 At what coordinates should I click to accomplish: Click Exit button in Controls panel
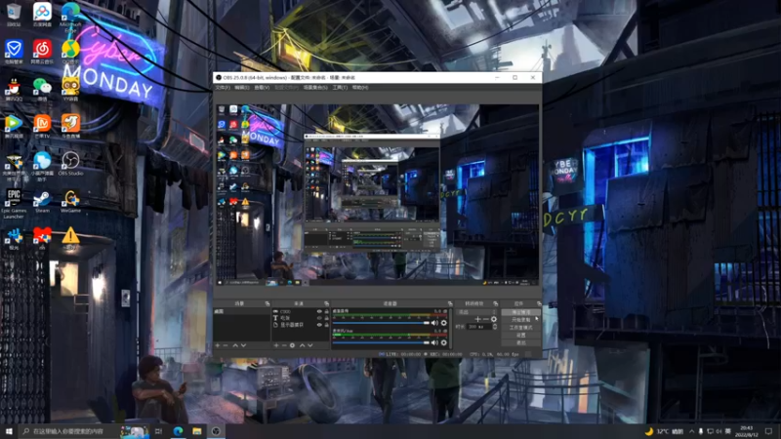coord(521,343)
